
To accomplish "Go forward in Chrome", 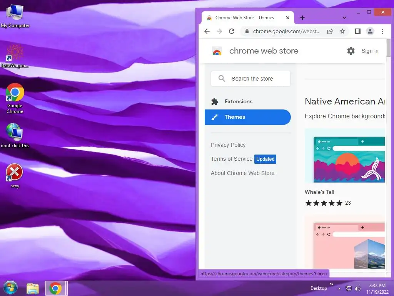I will tap(219, 31).
